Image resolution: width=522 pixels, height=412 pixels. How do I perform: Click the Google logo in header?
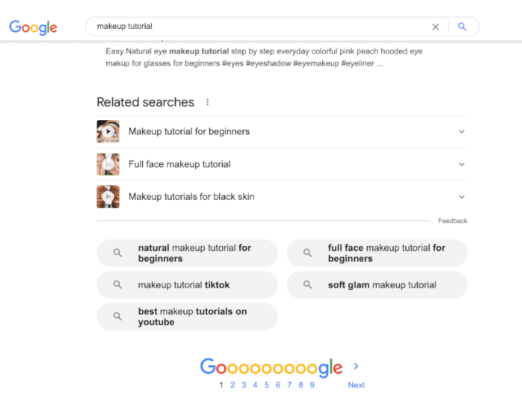pos(33,27)
